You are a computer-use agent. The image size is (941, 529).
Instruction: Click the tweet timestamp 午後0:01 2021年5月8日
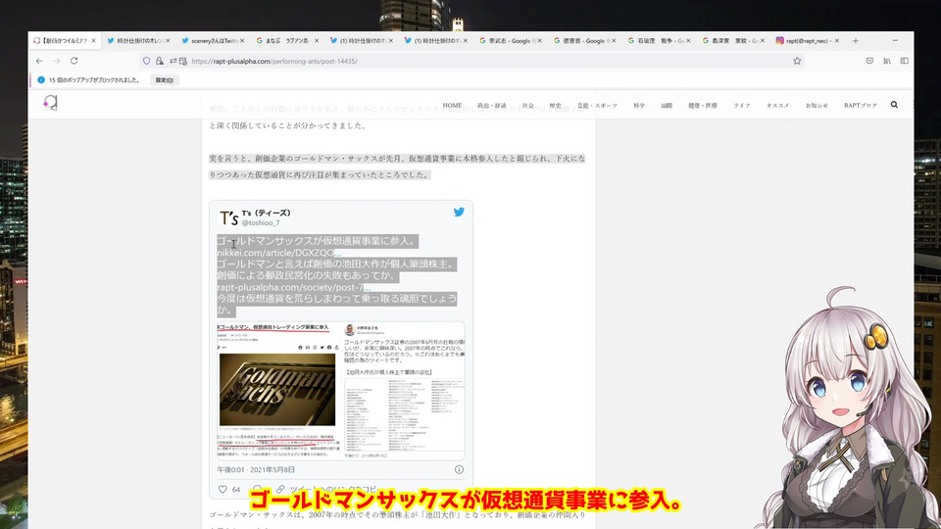pos(256,469)
